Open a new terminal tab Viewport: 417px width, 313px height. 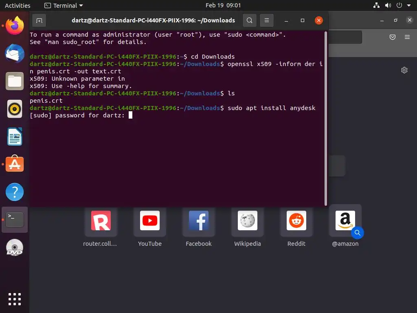(39, 20)
